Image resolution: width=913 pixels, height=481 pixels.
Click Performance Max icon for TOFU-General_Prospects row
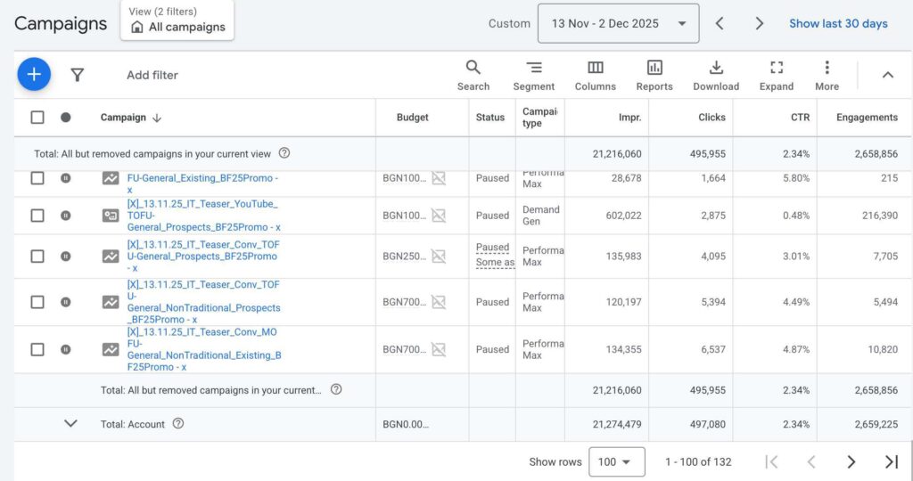pos(111,256)
